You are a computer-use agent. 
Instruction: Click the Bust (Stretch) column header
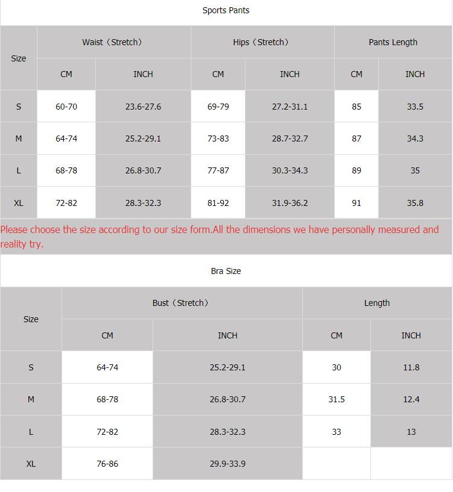click(181, 303)
